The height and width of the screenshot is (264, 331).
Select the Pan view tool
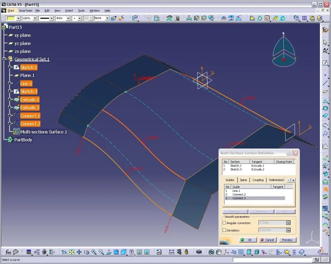pos(79,252)
